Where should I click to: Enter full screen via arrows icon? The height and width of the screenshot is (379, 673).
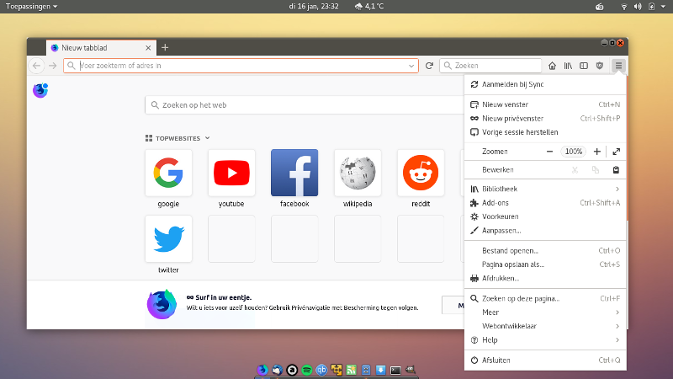click(x=617, y=152)
